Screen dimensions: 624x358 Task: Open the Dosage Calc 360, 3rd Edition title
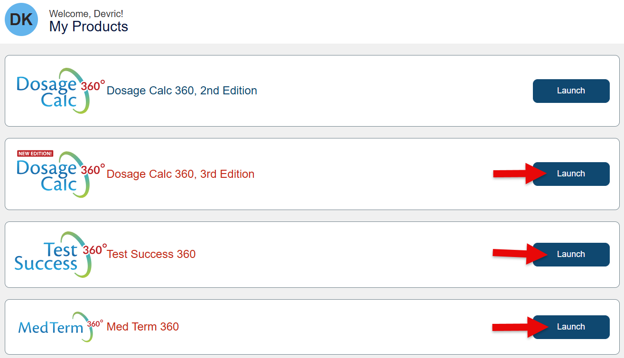[180, 174]
